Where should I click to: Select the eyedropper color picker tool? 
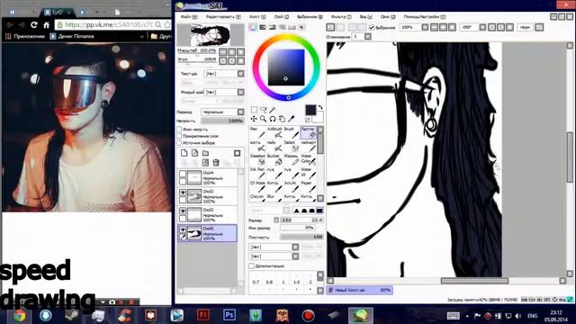(291, 119)
